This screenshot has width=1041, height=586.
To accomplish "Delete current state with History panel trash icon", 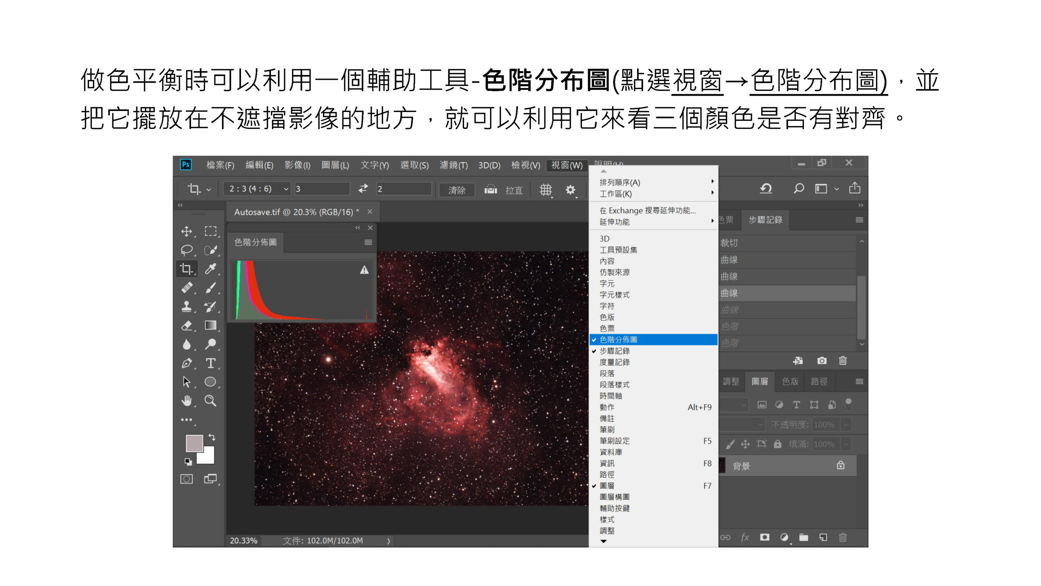I will pyautogui.click(x=843, y=361).
